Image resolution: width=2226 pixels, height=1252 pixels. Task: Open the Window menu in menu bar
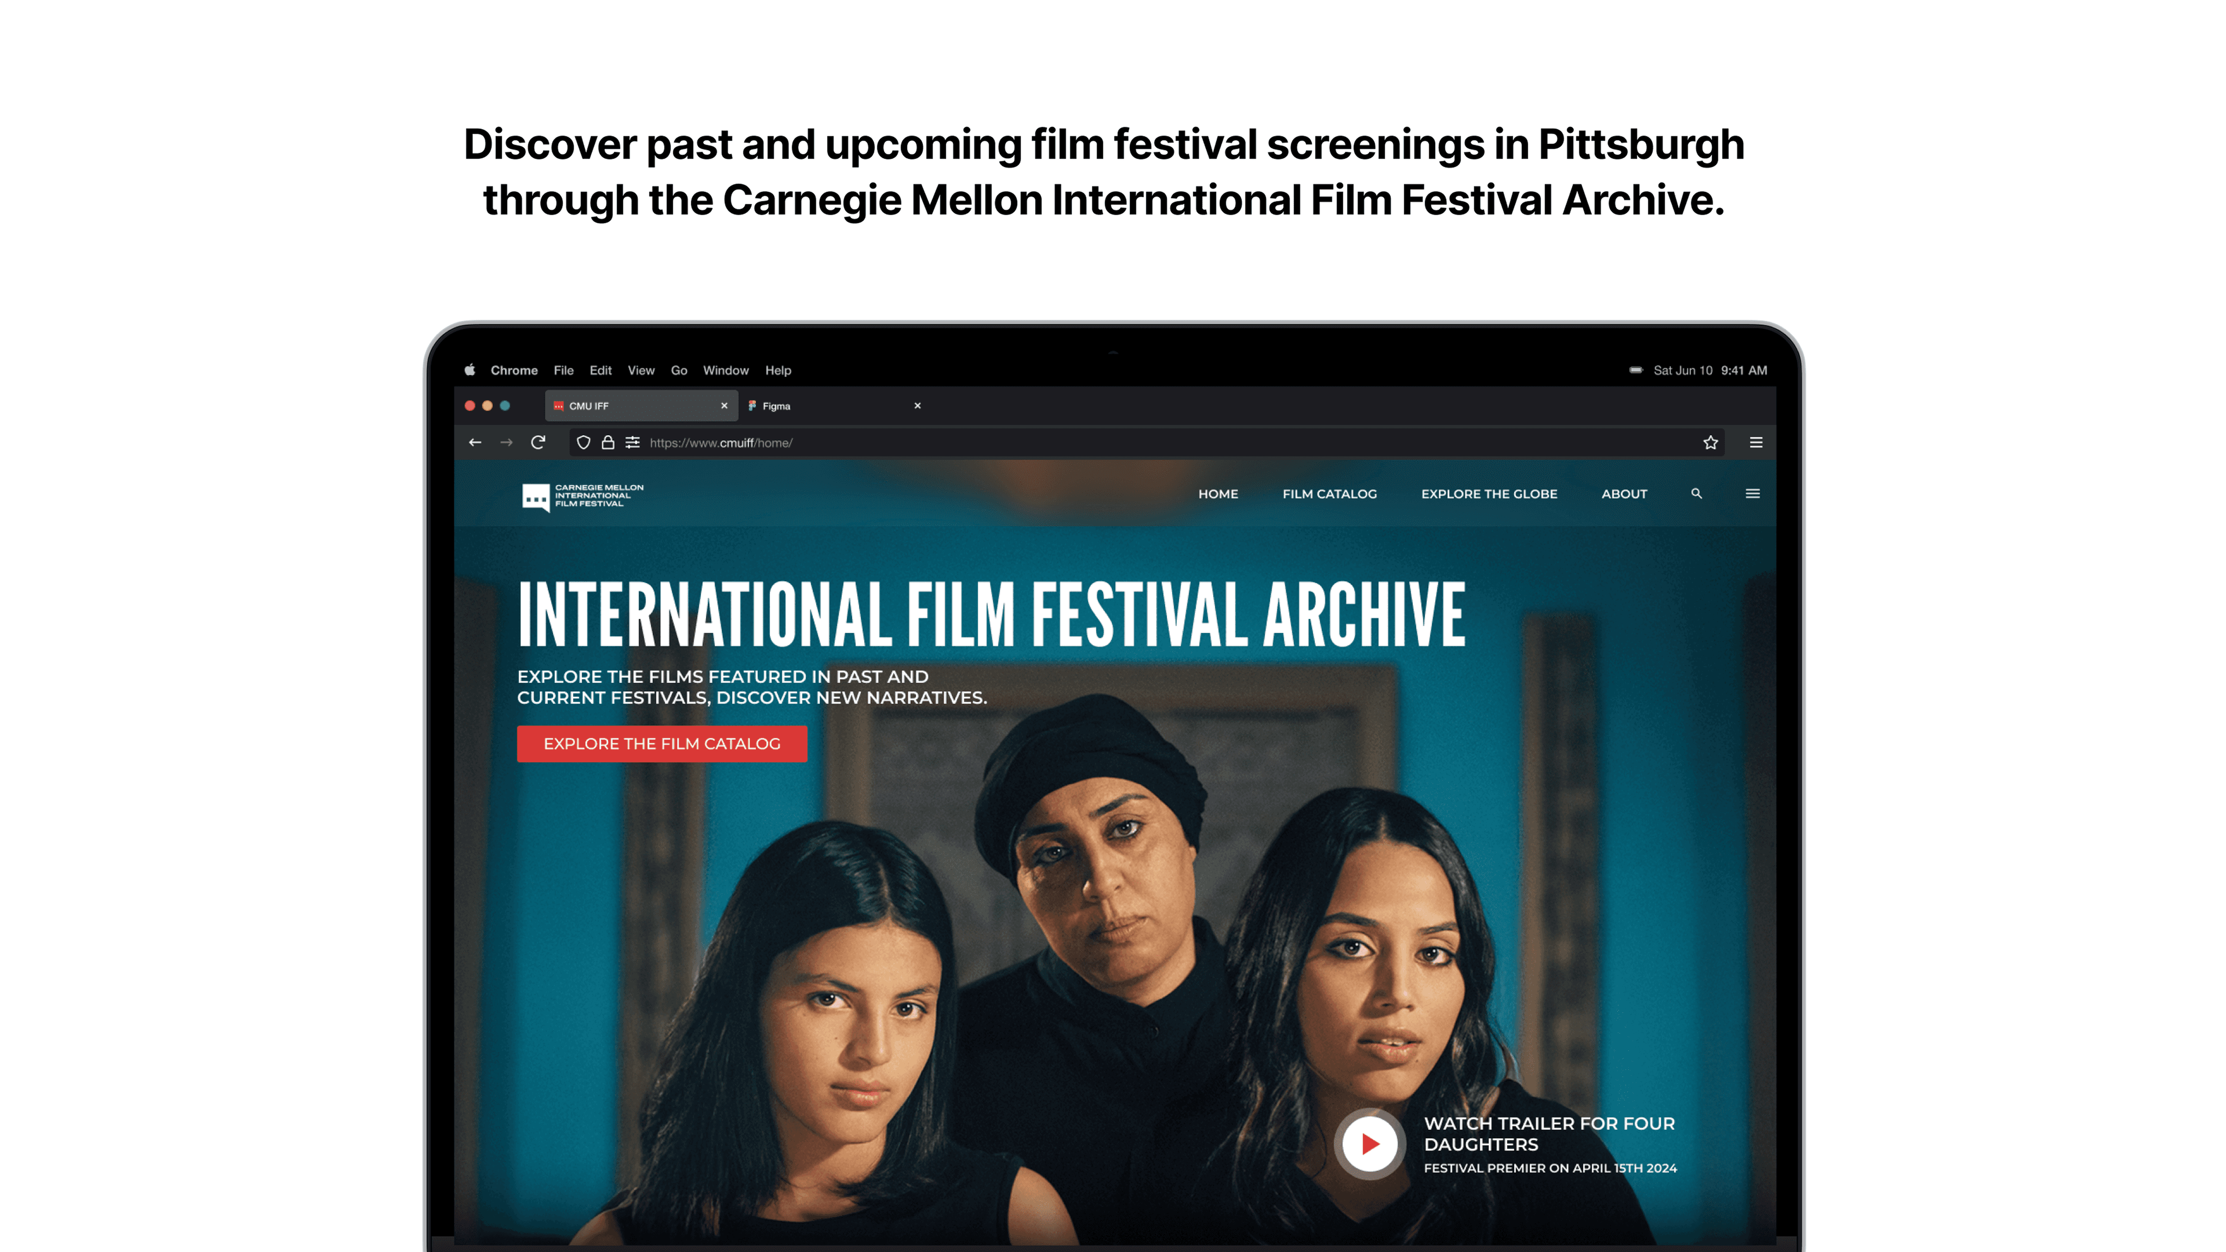725,371
